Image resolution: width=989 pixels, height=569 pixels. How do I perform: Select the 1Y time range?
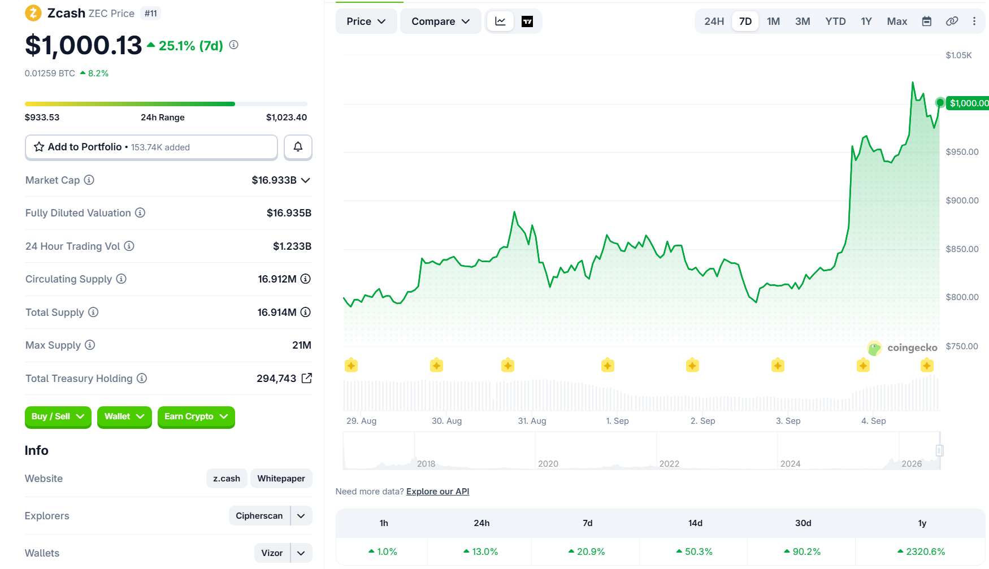[x=866, y=21]
